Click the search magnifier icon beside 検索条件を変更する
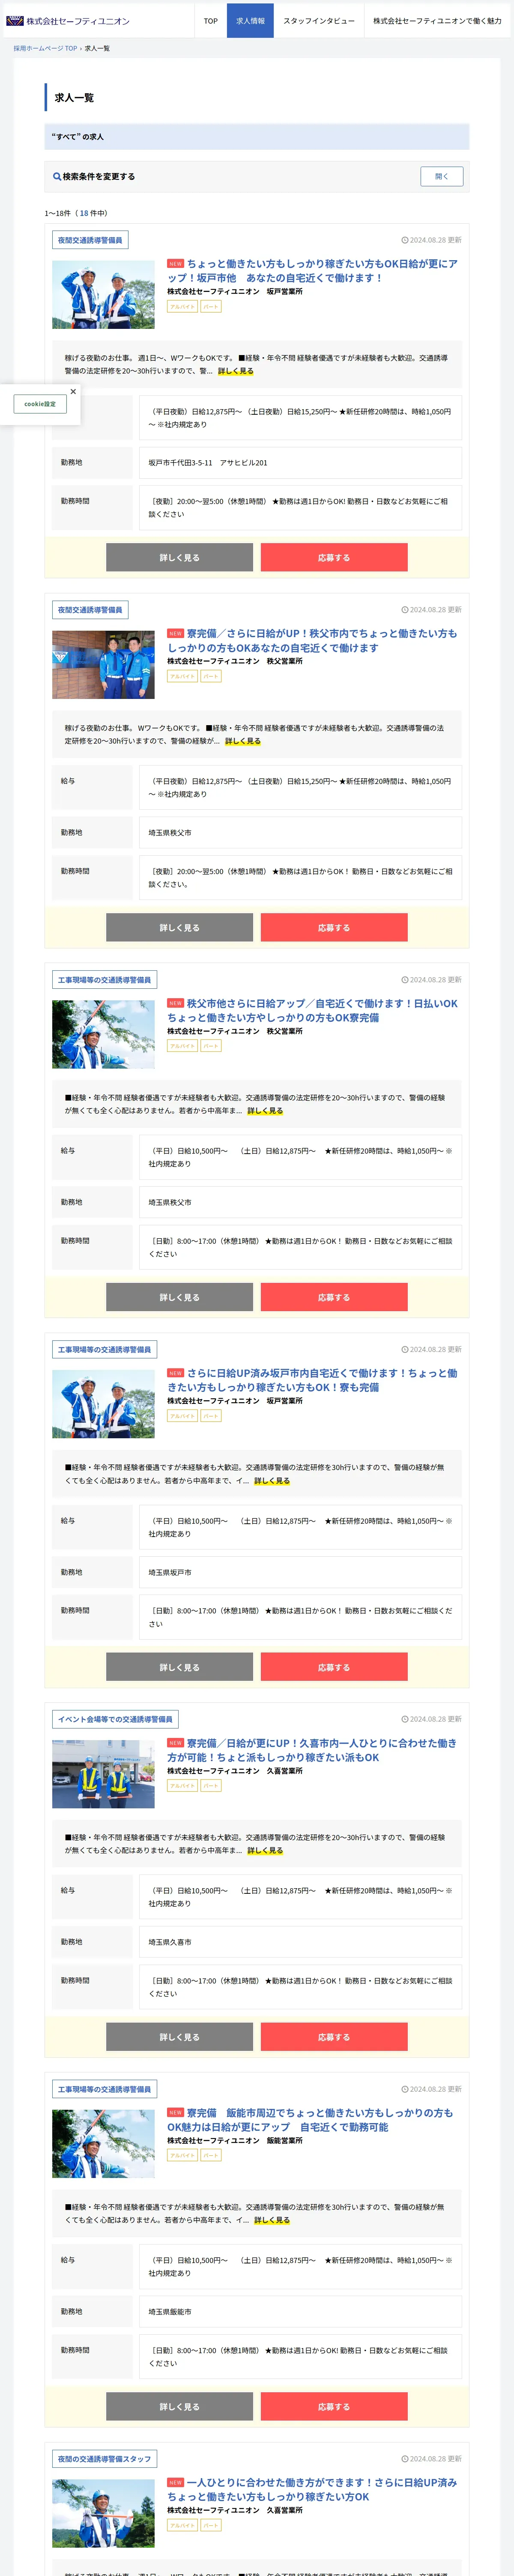 [57, 177]
